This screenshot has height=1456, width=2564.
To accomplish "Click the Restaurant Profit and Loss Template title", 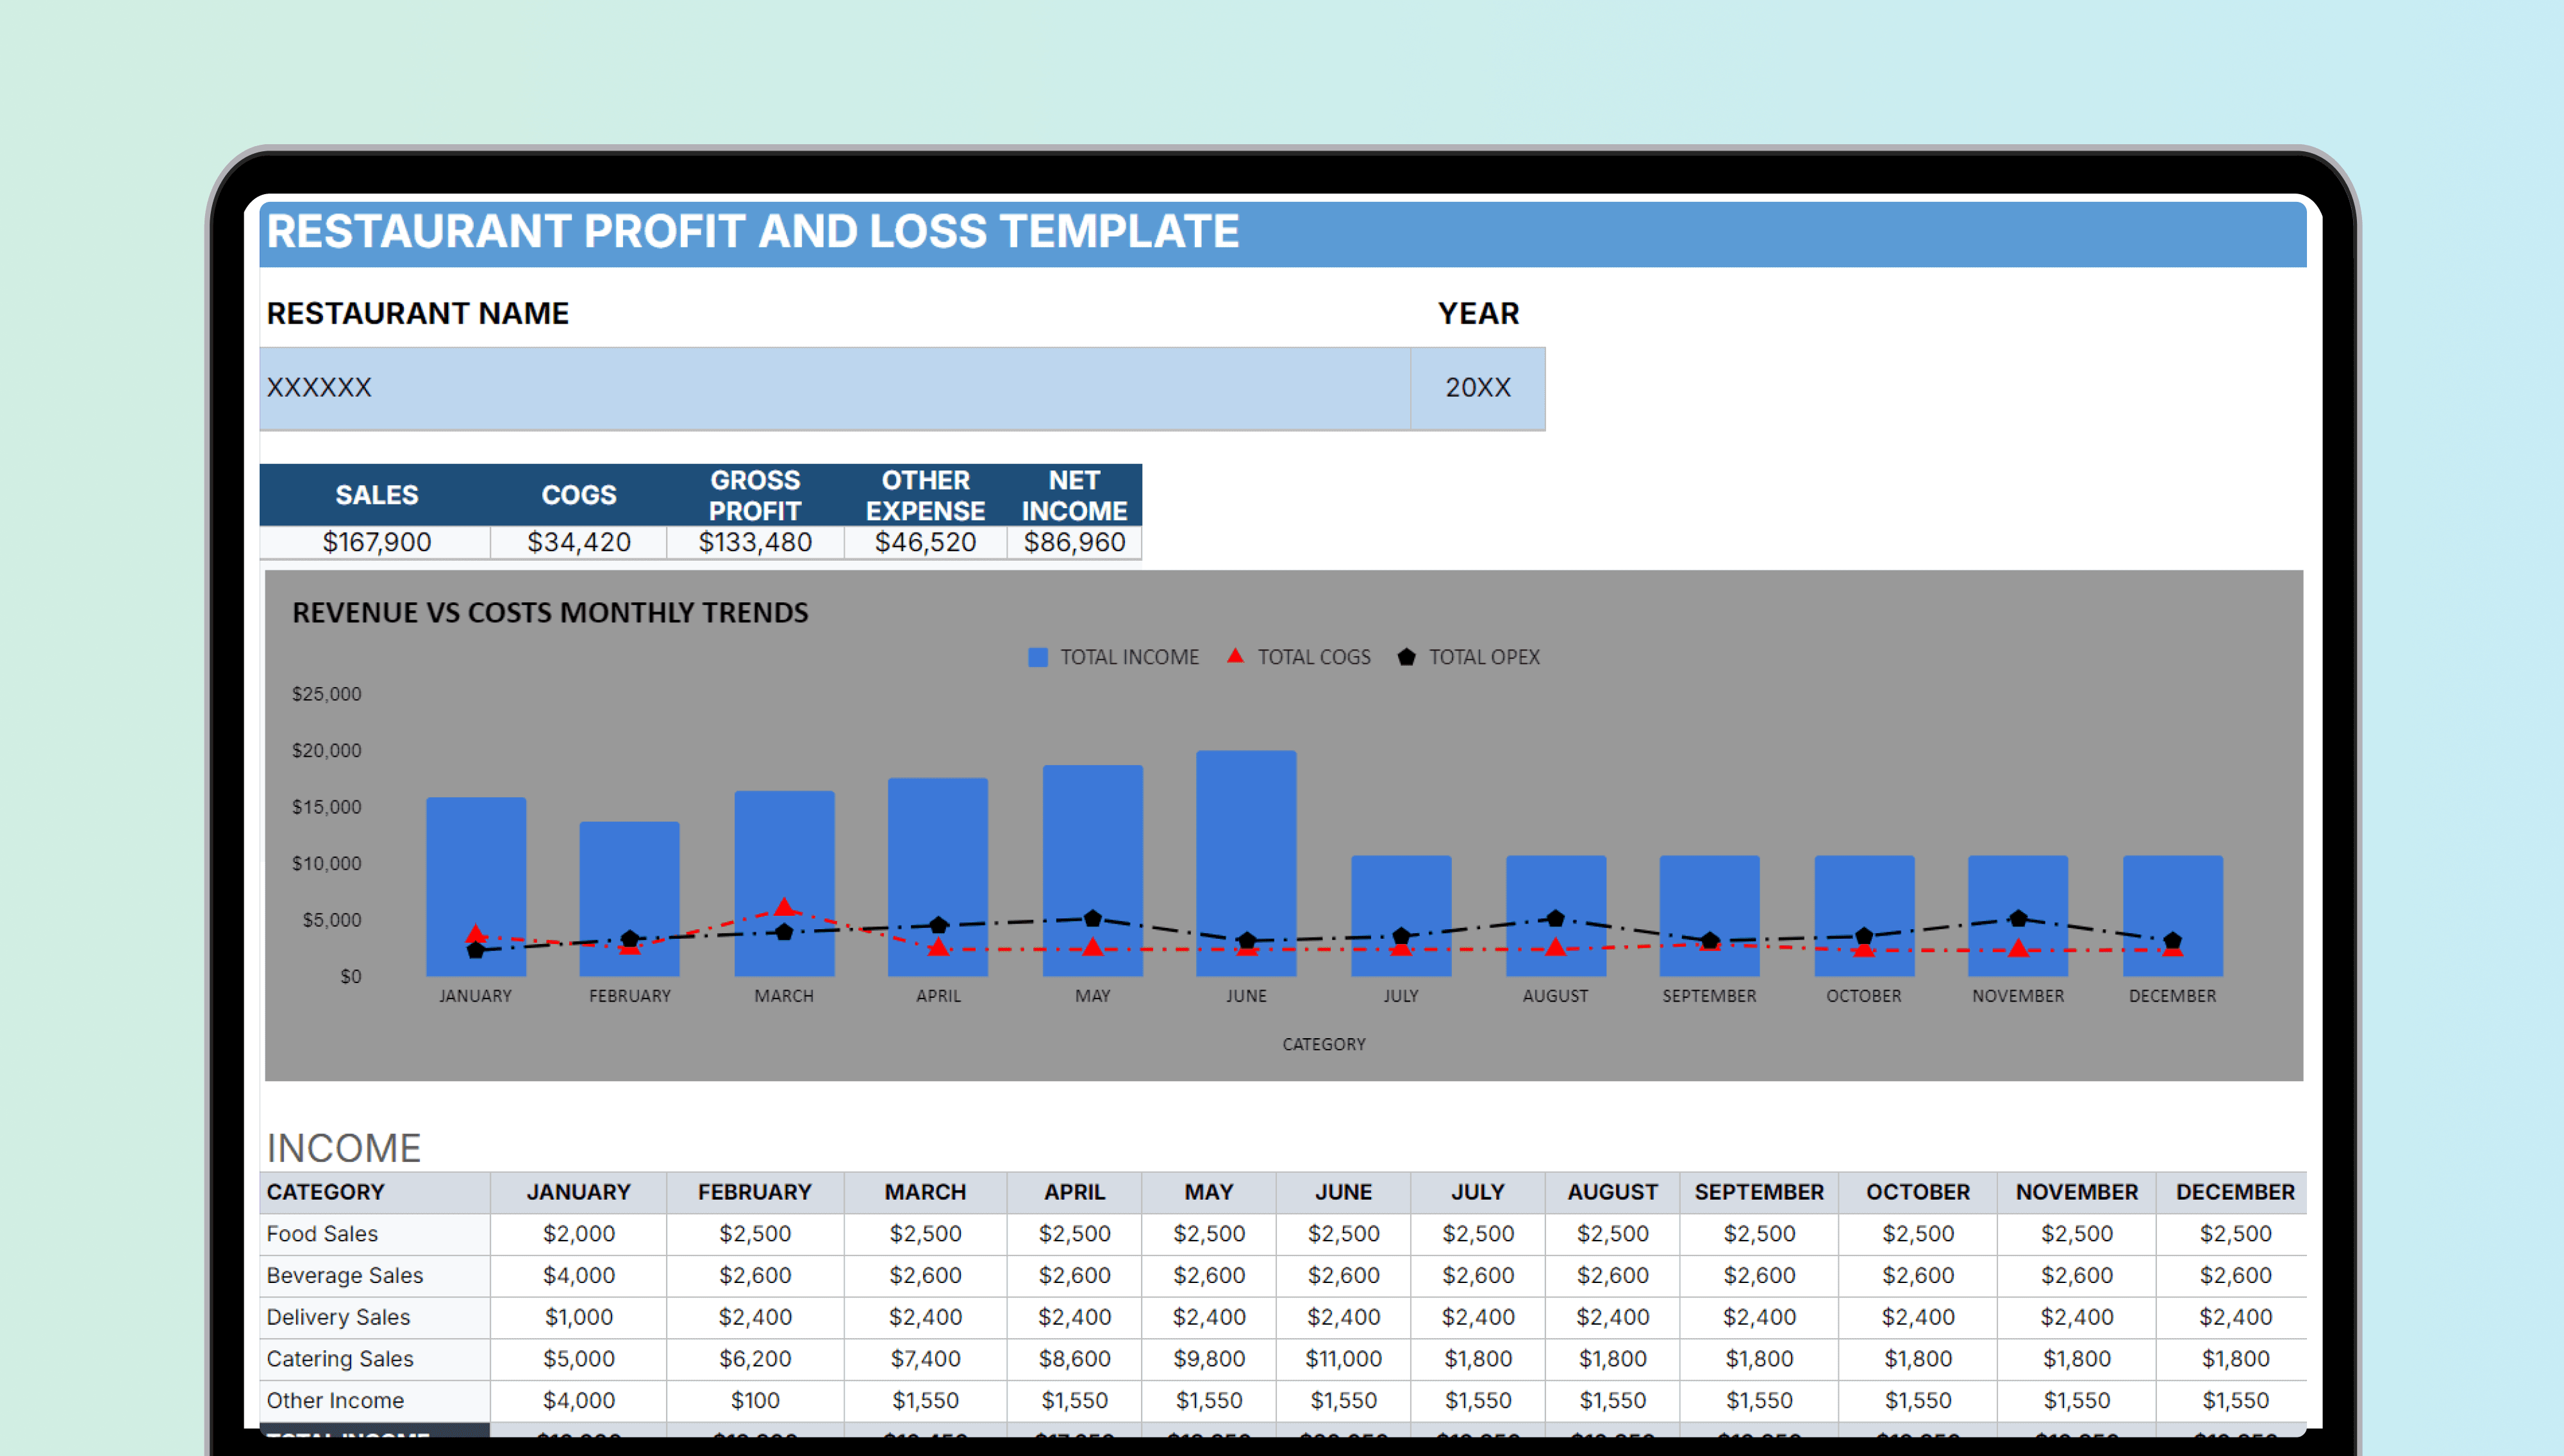I will pyautogui.click(x=753, y=231).
